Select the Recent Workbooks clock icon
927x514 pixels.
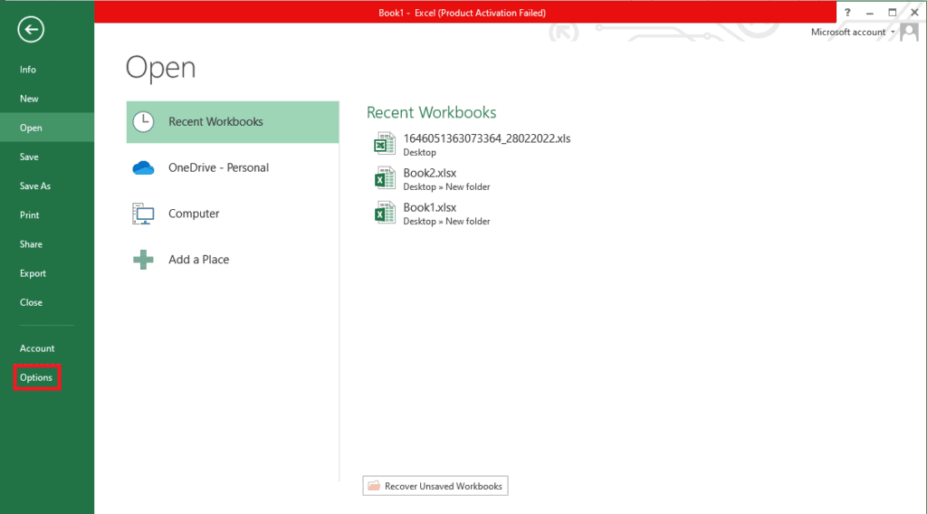click(143, 122)
